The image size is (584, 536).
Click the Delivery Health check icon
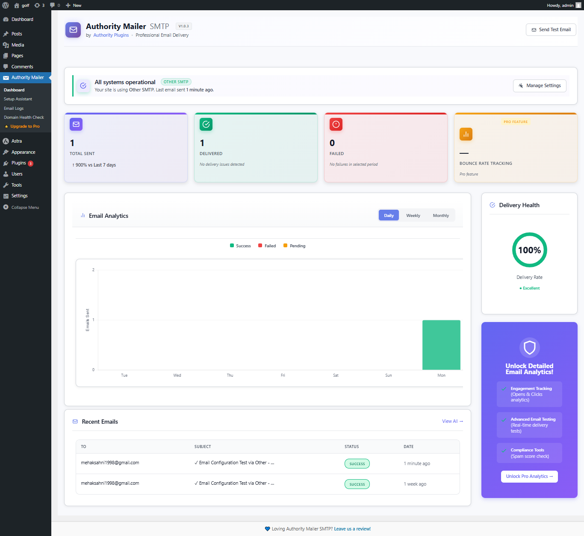pyautogui.click(x=493, y=205)
